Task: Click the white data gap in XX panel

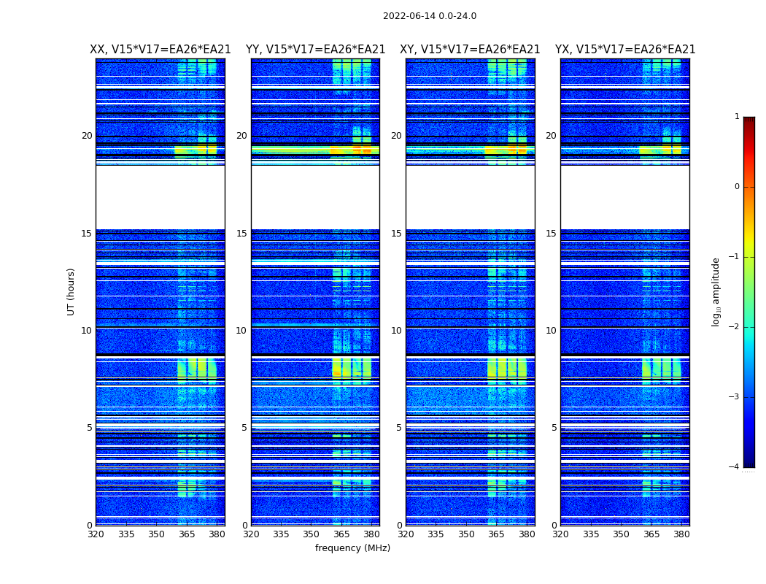Action: 160,197
